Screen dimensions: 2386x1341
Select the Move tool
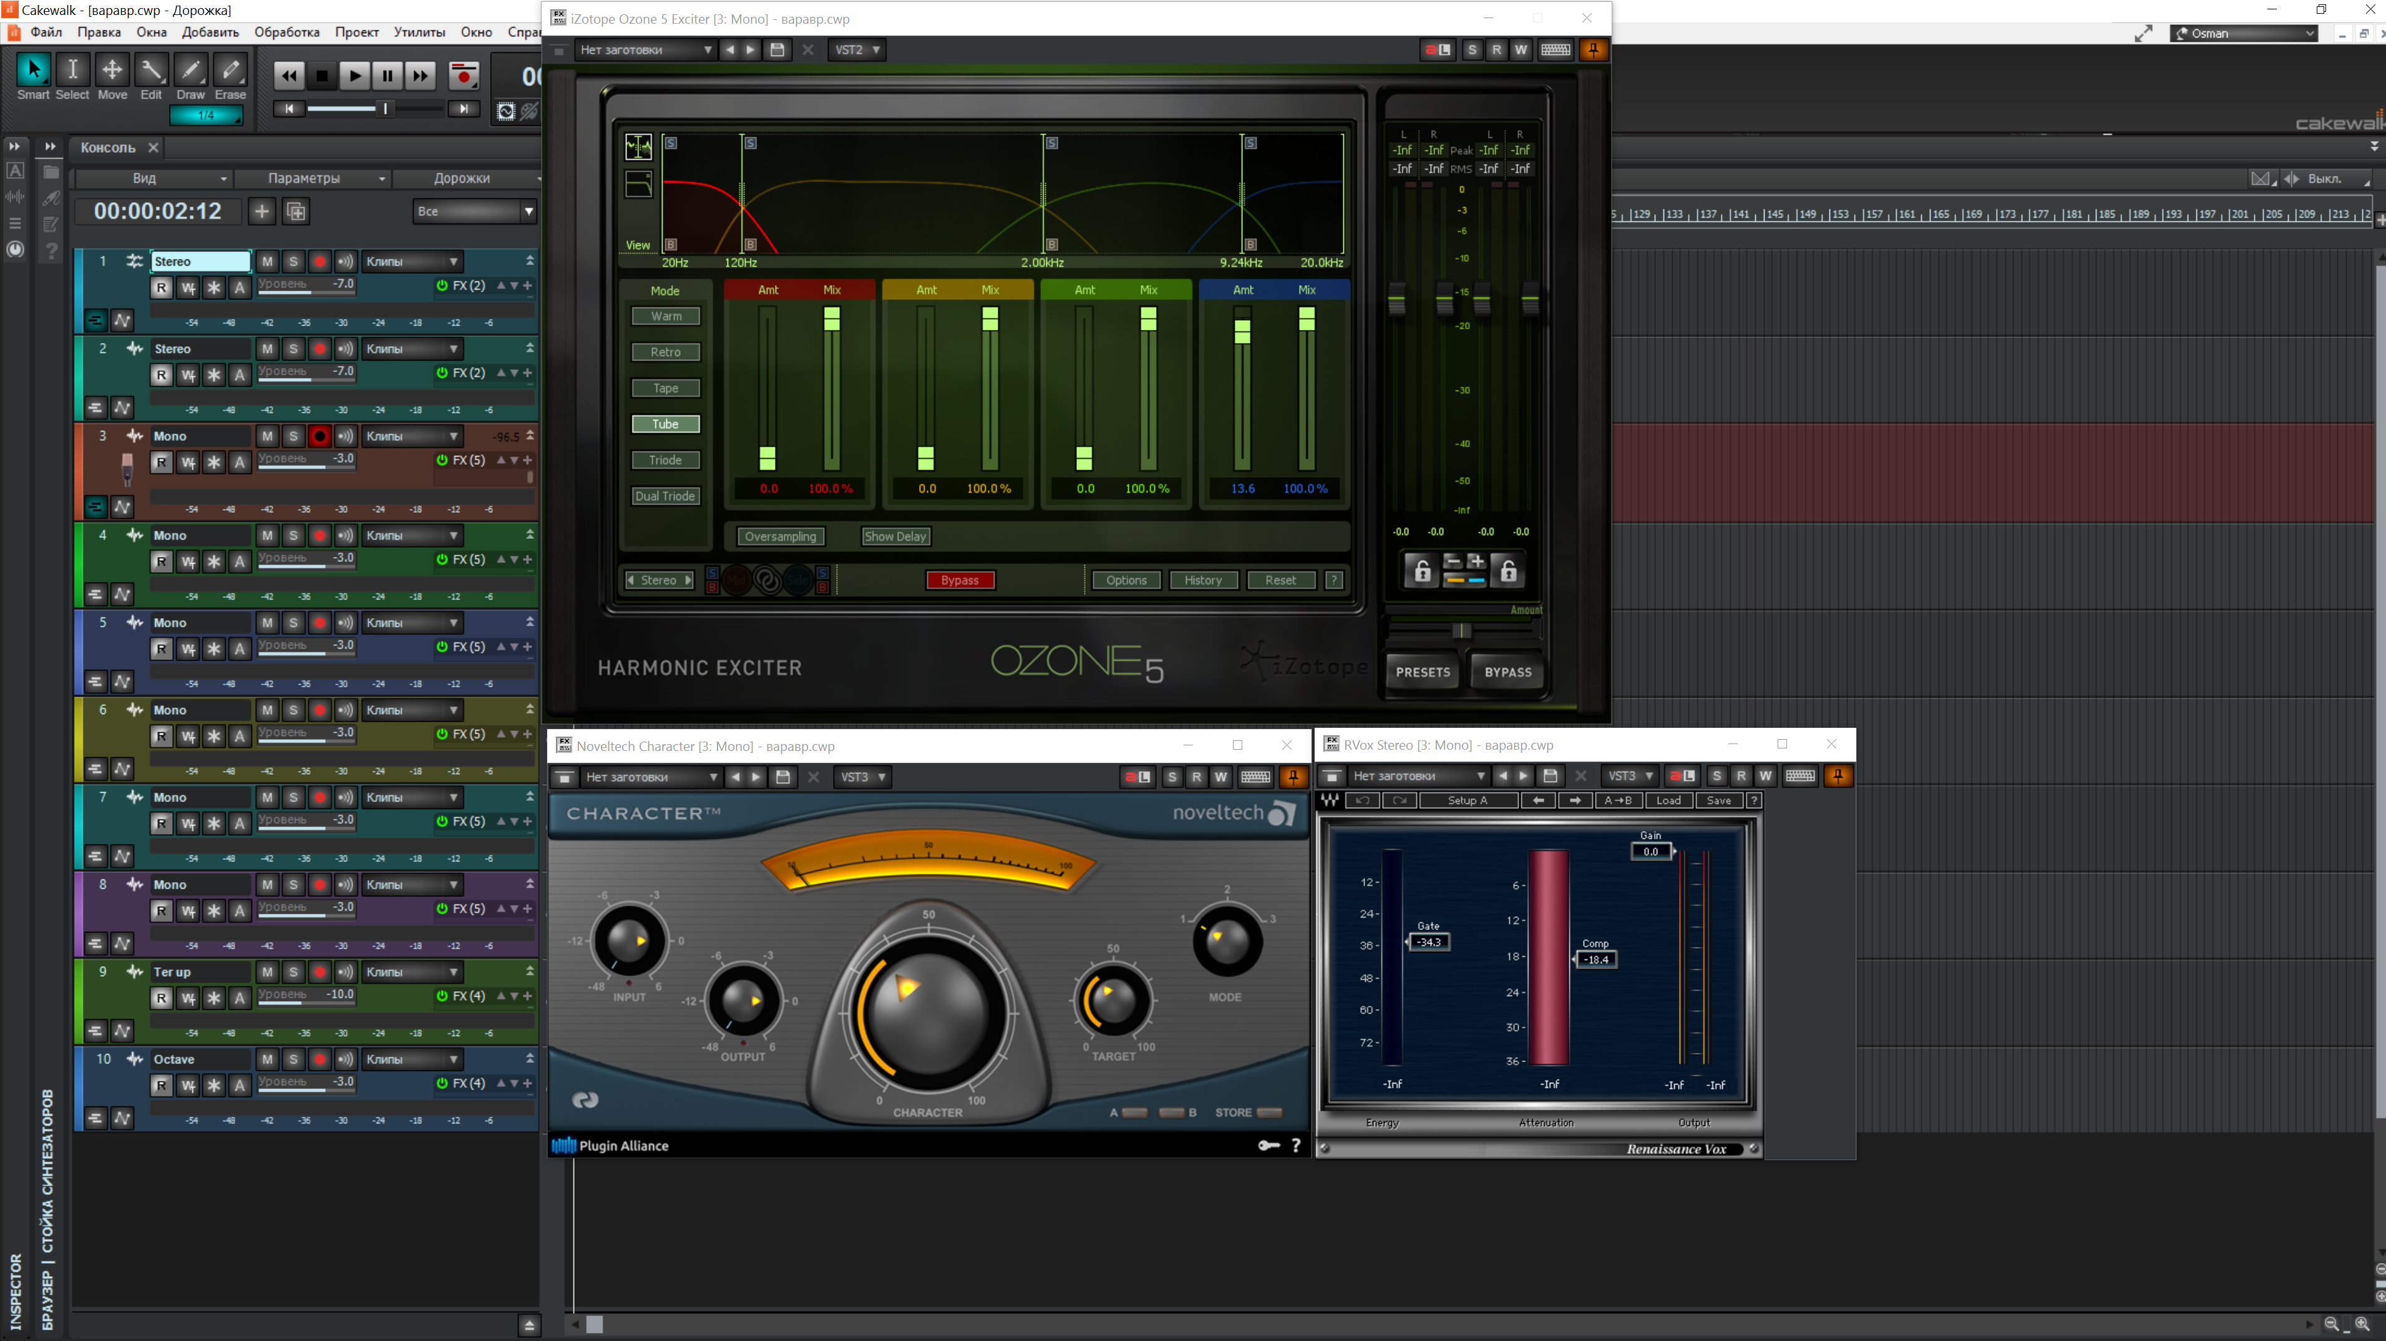click(x=112, y=70)
